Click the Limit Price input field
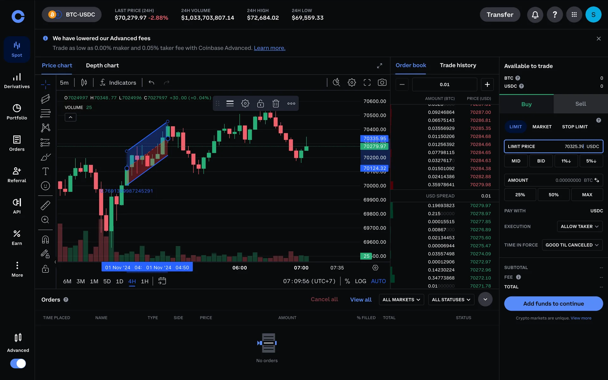The height and width of the screenshot is (380, 608). point(553,146)
